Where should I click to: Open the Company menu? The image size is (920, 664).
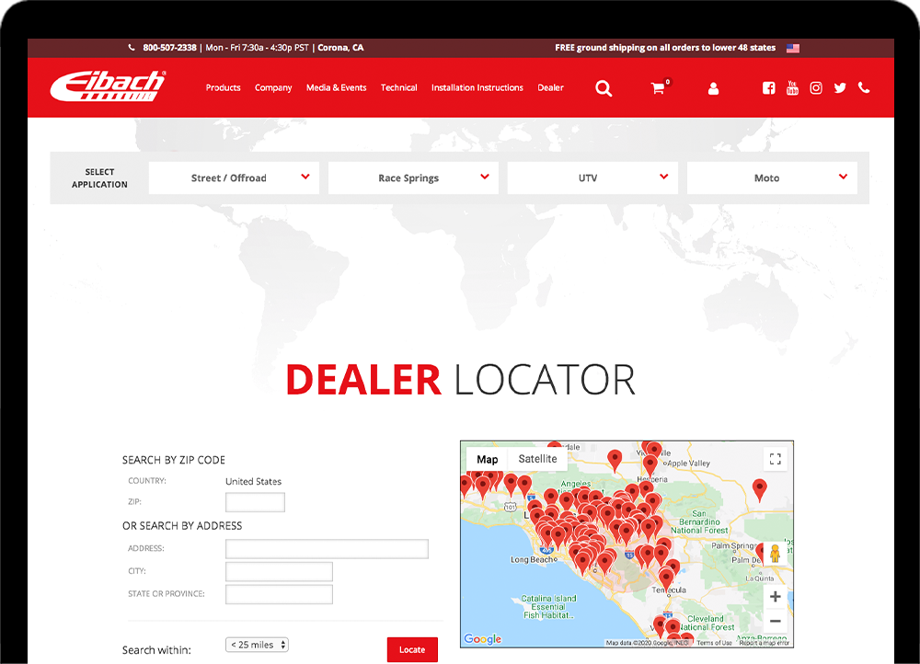(x=273, y=87)
